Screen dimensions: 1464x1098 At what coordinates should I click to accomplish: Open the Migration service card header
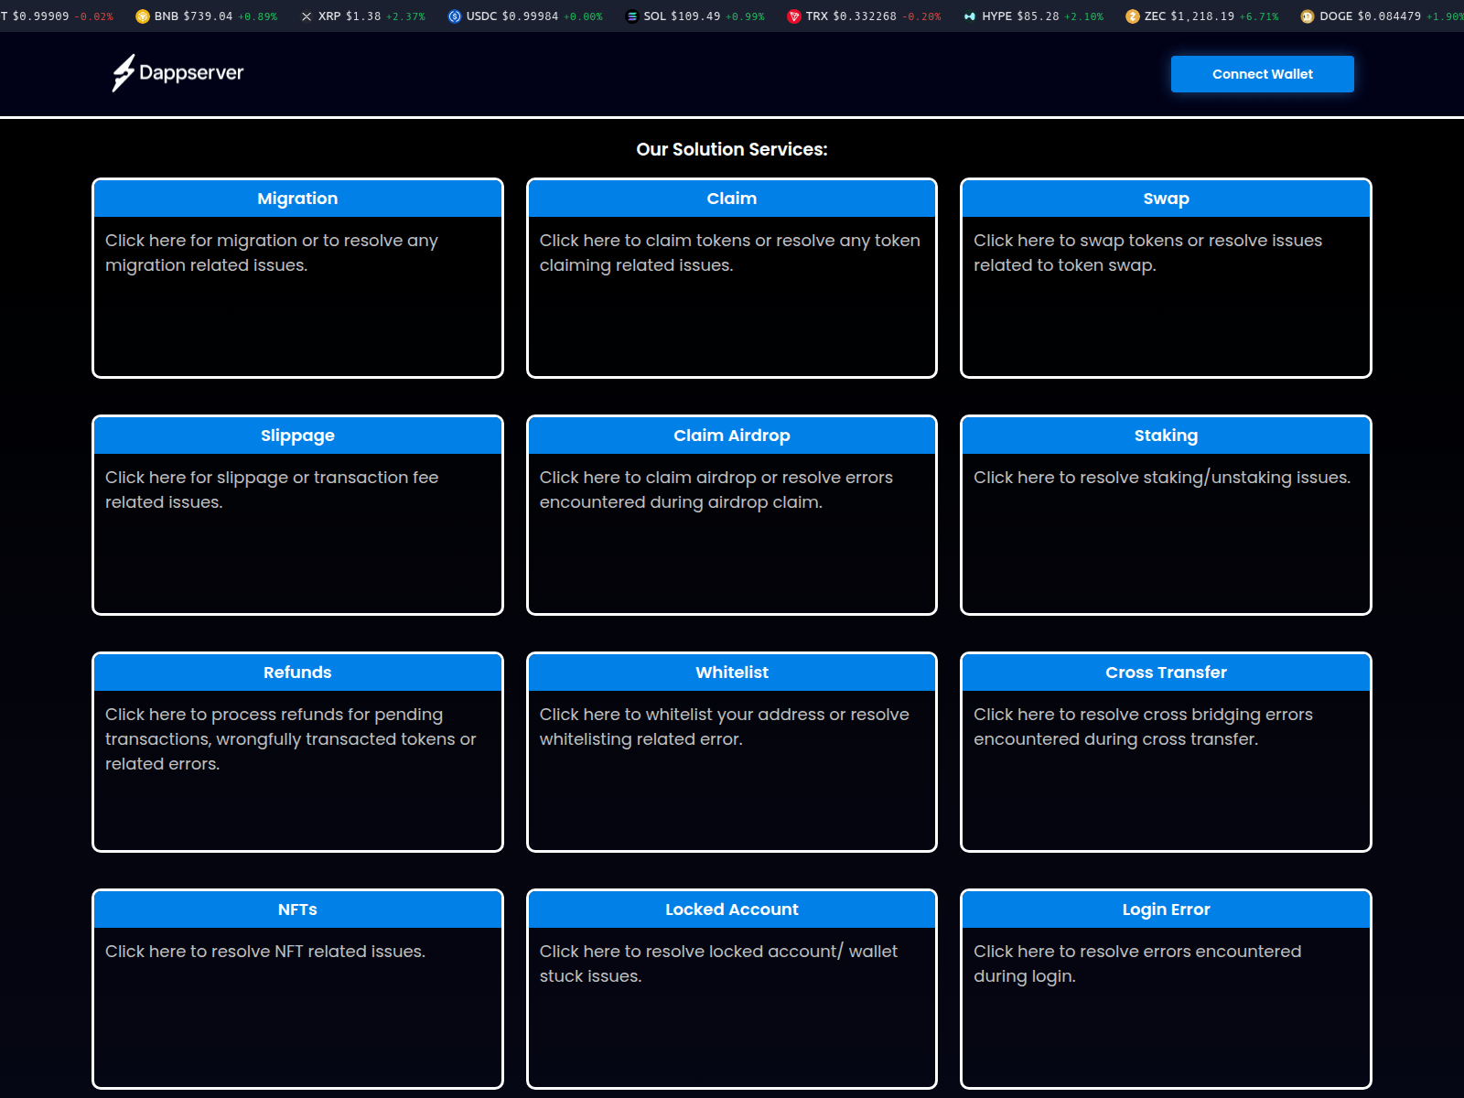pyautogui.click(x=297, y=199)
